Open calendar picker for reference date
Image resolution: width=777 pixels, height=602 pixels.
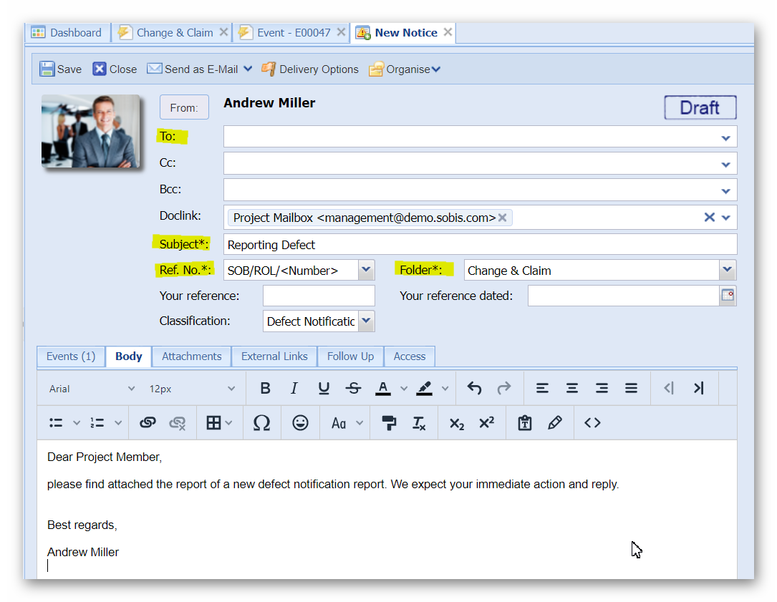[x=728, y=295]
